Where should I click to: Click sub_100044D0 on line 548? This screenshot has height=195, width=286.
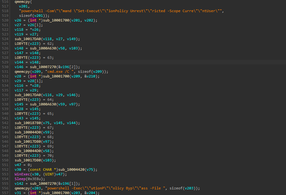(28, 151)
